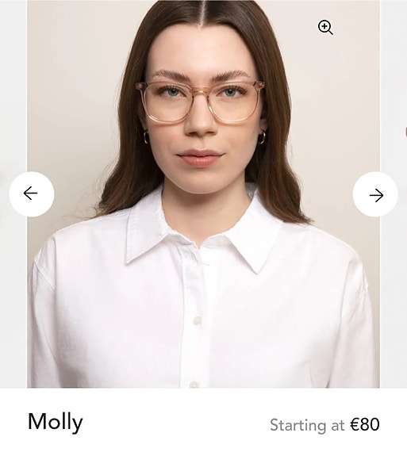
Task: Click the 'Starting at' label
Action: [307, 425]
